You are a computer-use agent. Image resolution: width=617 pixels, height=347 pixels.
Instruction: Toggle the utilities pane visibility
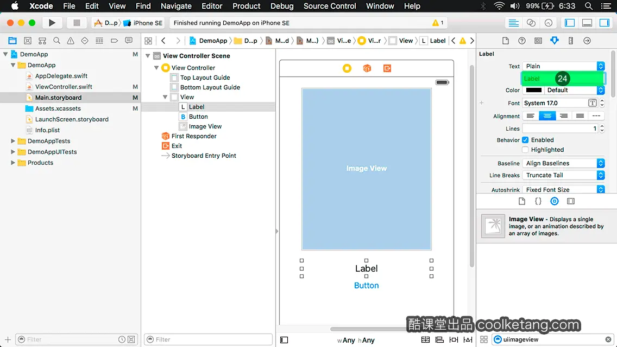[x=605, y=23]
